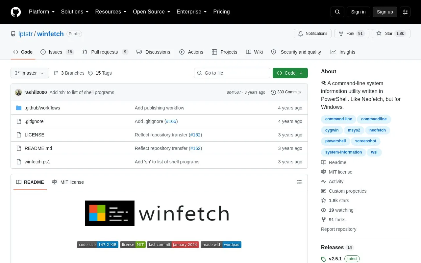Image resolution: width=421 pixels, height=263 pixels.
Task: Expand the master branch dropdown
Action: click(30, 73)
